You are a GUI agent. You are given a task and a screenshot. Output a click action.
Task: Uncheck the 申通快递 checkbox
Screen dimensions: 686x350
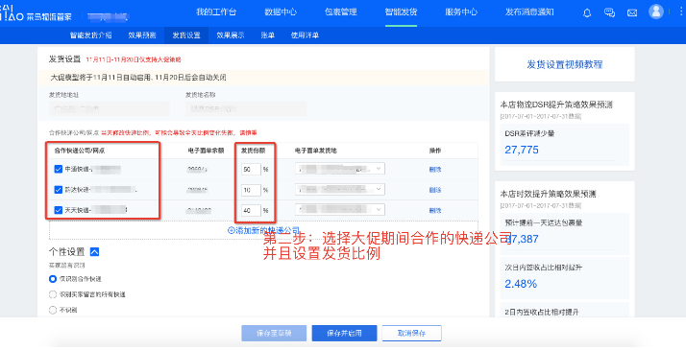(x=59, y=169)
